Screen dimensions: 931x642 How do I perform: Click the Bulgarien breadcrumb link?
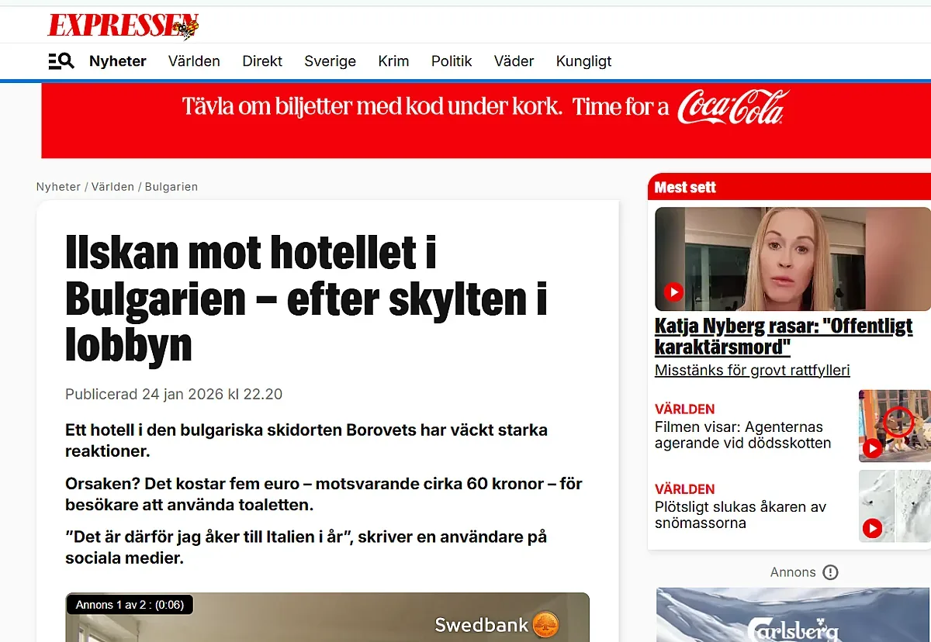tap(171, 187)
